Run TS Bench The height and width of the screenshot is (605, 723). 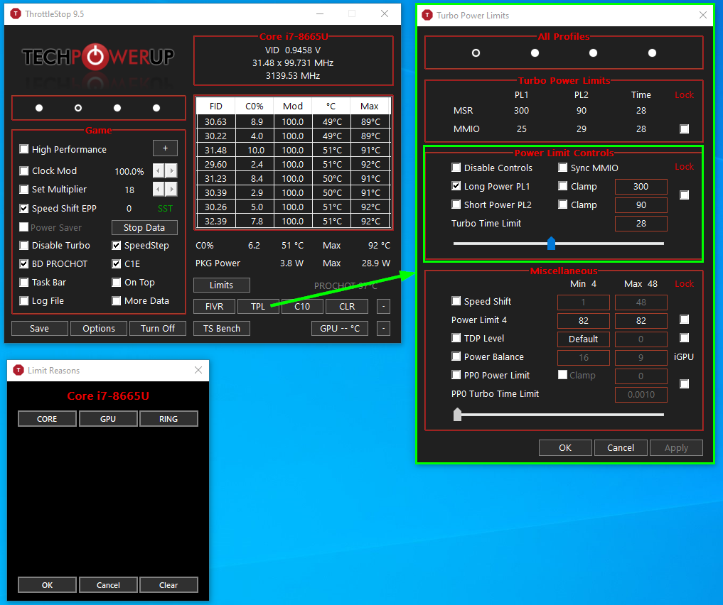[x=222, y=328]
